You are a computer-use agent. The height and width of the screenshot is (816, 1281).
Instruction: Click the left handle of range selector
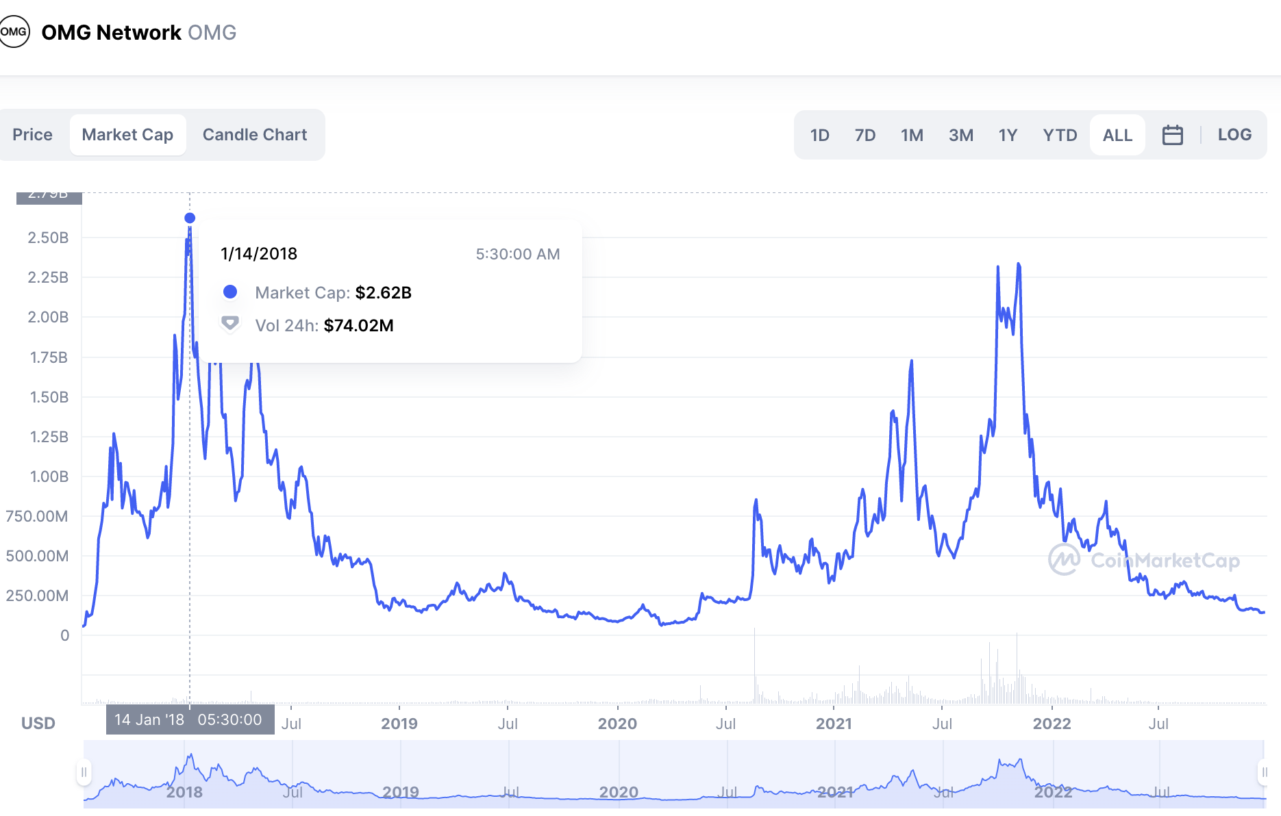coord(84,772)
